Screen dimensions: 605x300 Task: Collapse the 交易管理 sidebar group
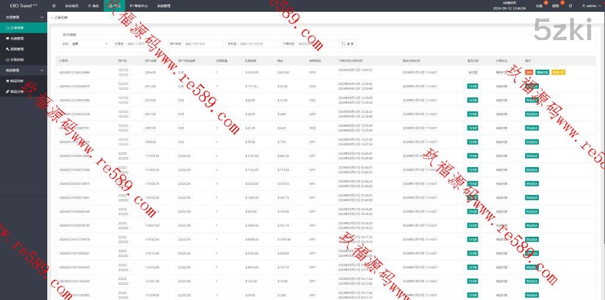(x=41, y=17)
